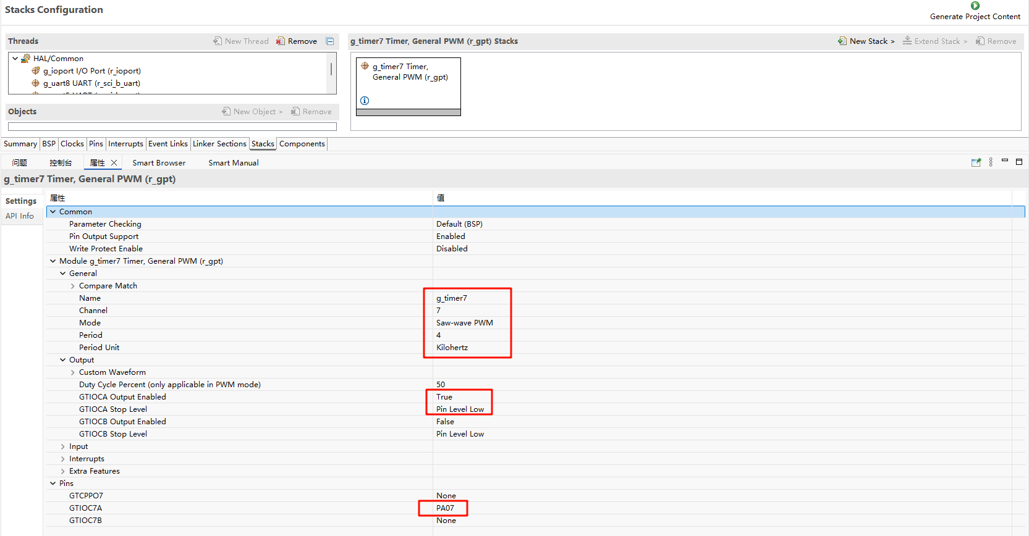Collapse the HAL/Common thread tree
The width and height of the screenshot is (1029, 536).
point(15,59)
